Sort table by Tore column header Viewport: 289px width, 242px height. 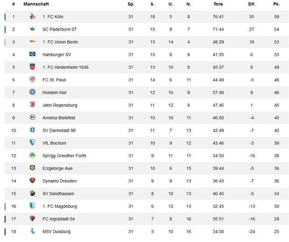pyautogui.click(x=218, y=4)
